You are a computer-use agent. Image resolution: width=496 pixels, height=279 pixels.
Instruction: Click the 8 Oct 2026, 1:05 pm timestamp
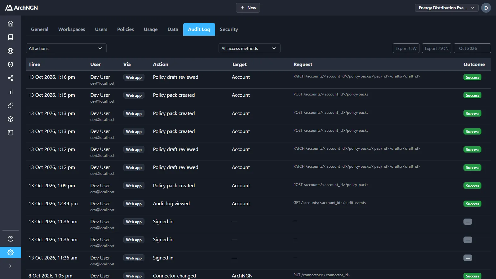pos(51,276)
